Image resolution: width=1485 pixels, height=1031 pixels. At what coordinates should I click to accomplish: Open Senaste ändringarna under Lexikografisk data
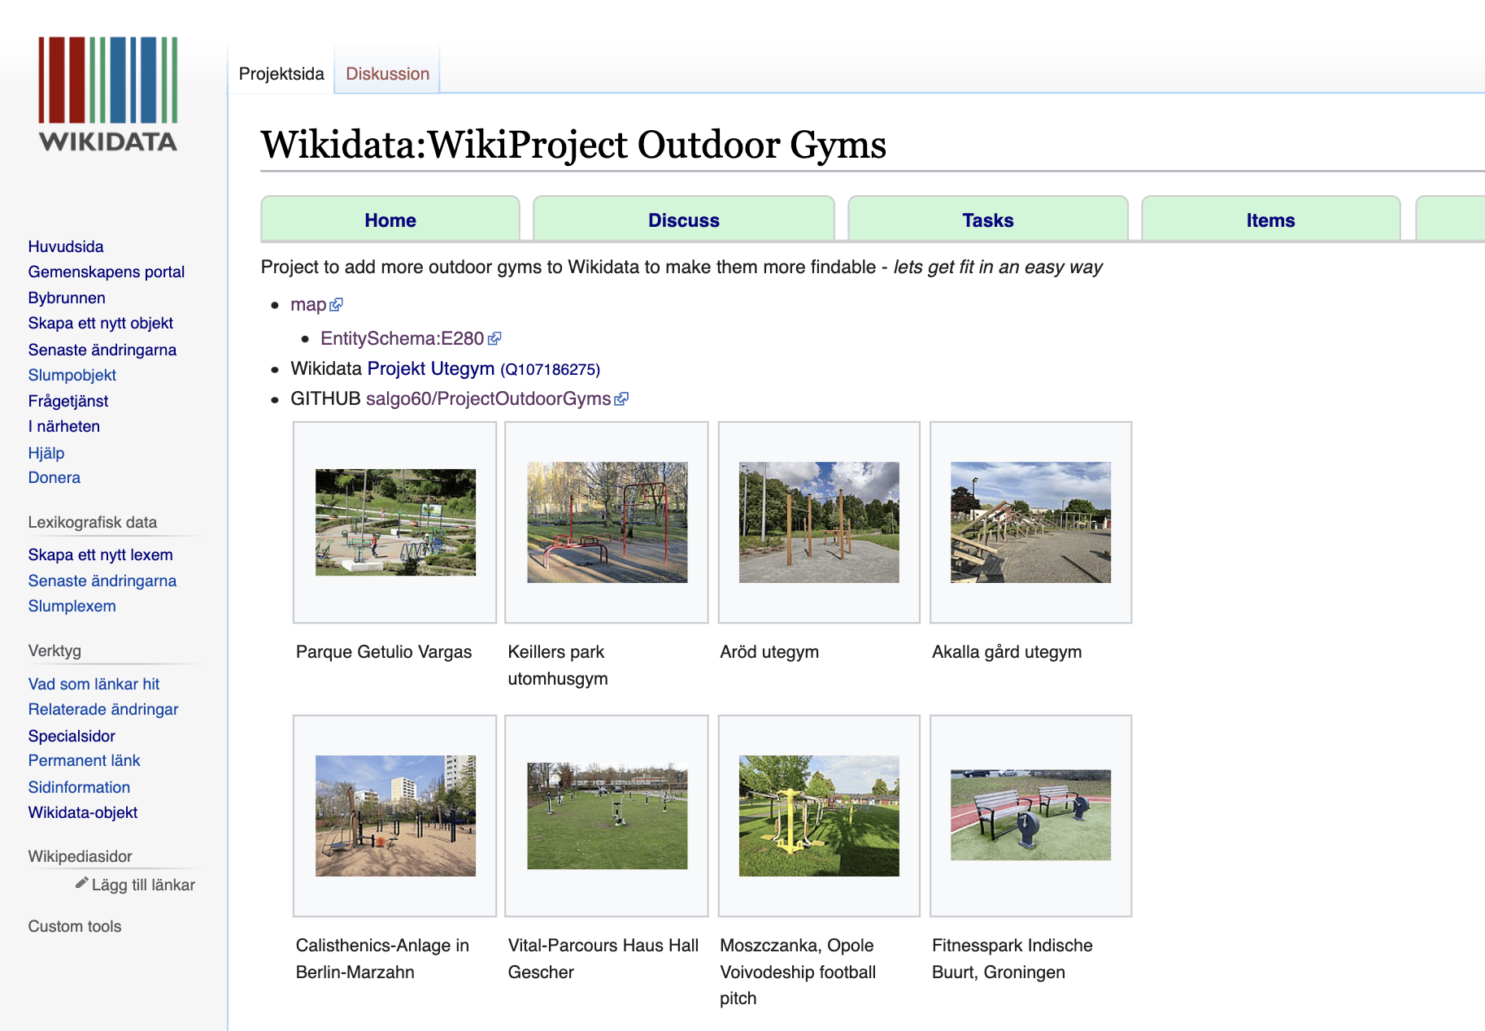point(102,581)
